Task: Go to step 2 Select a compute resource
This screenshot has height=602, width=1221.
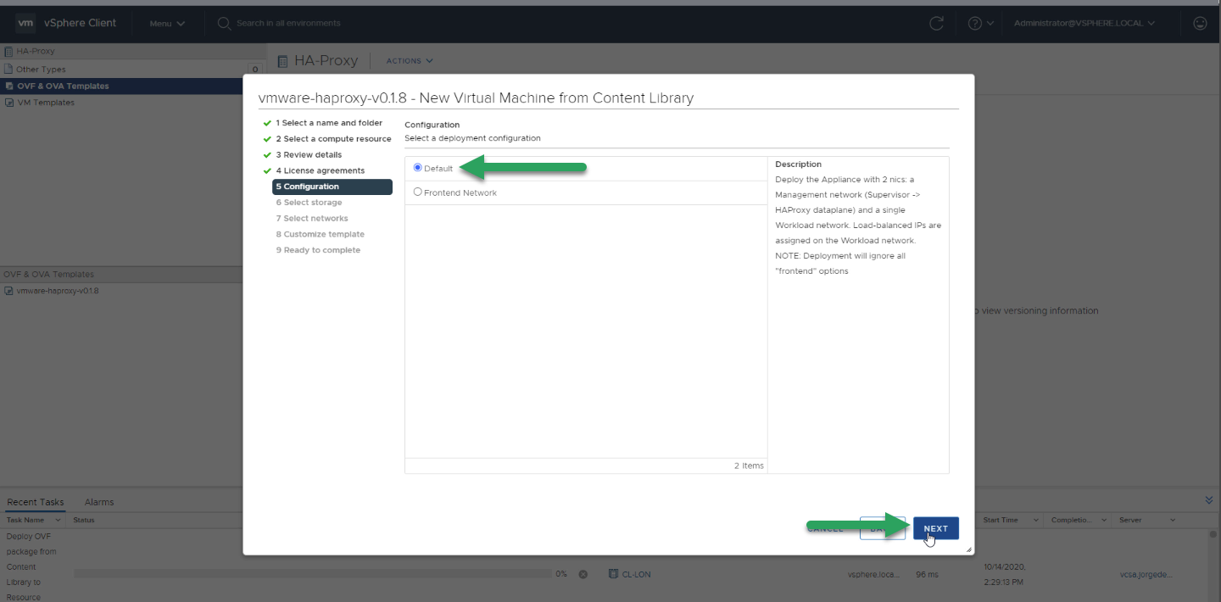Action: (333, 139)
